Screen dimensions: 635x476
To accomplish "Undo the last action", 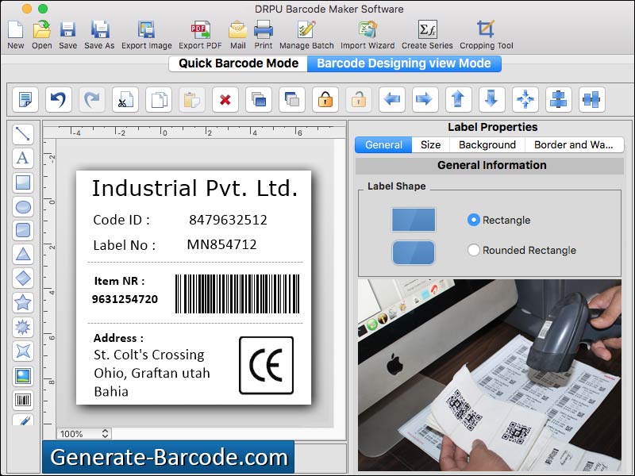I will [56, 99].
